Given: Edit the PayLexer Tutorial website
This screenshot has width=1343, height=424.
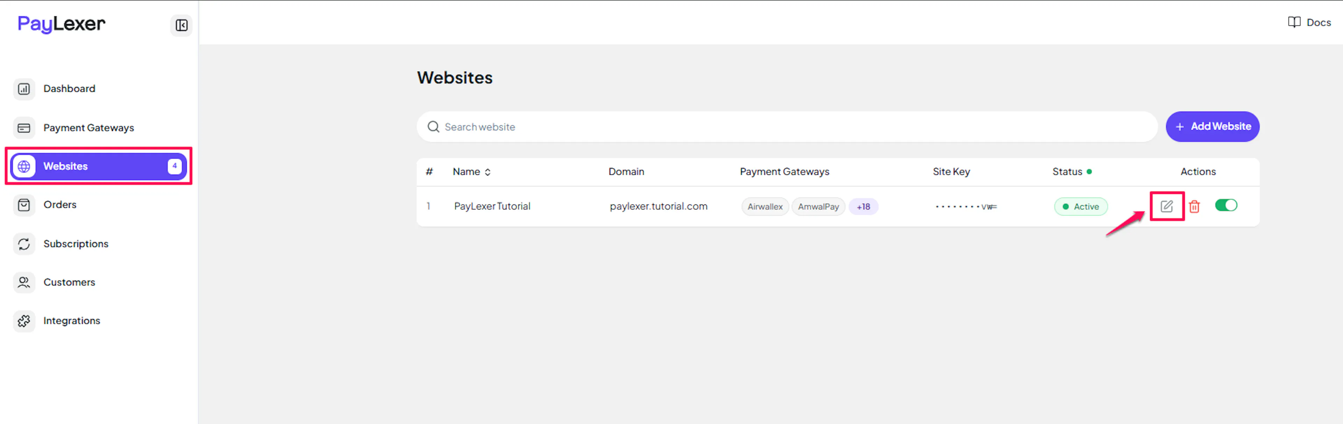Looking at the screenshot, I should 1167,207.
